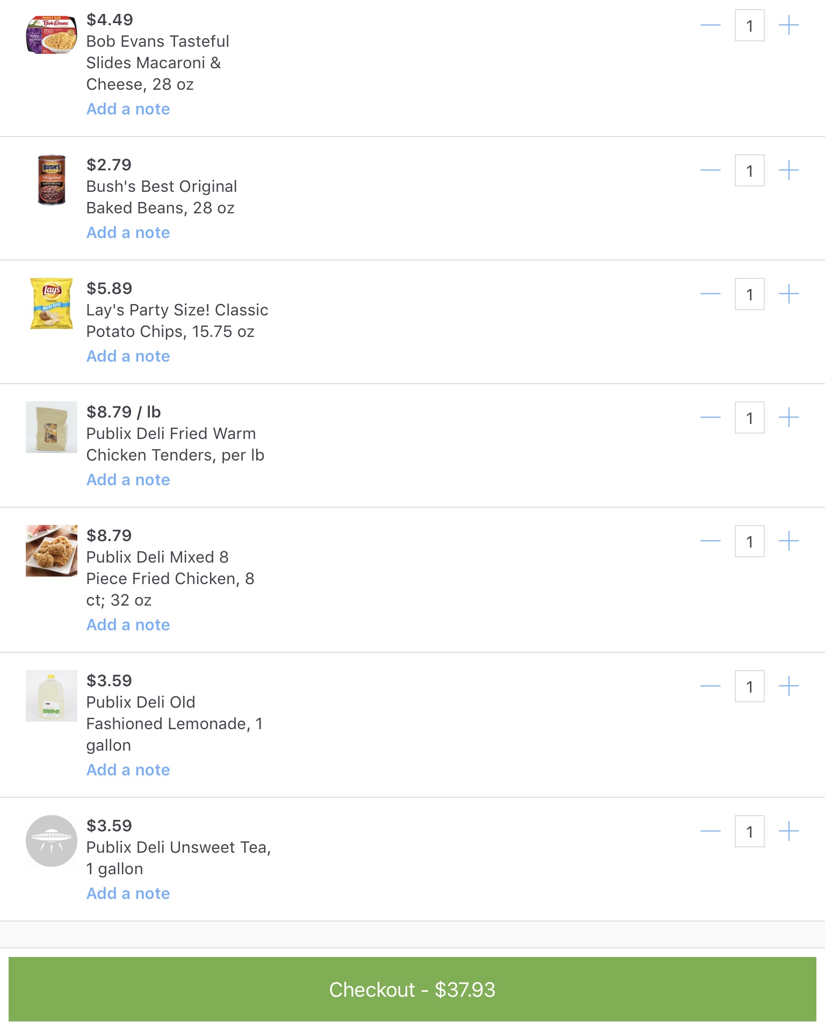The width and height of the screenshot is (825, 1029).
Task: Increase quantity of Bob Evans Macaroni & Cheese
Action: click(x=788, y=25)
